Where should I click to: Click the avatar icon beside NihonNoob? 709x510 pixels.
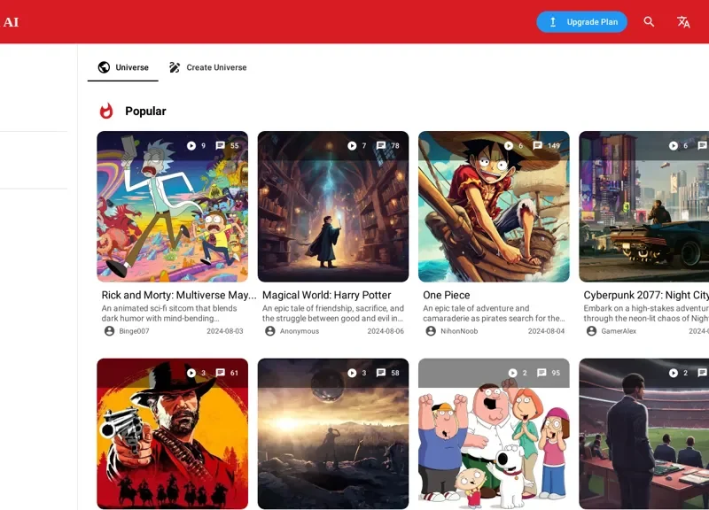tap(431, 331)
